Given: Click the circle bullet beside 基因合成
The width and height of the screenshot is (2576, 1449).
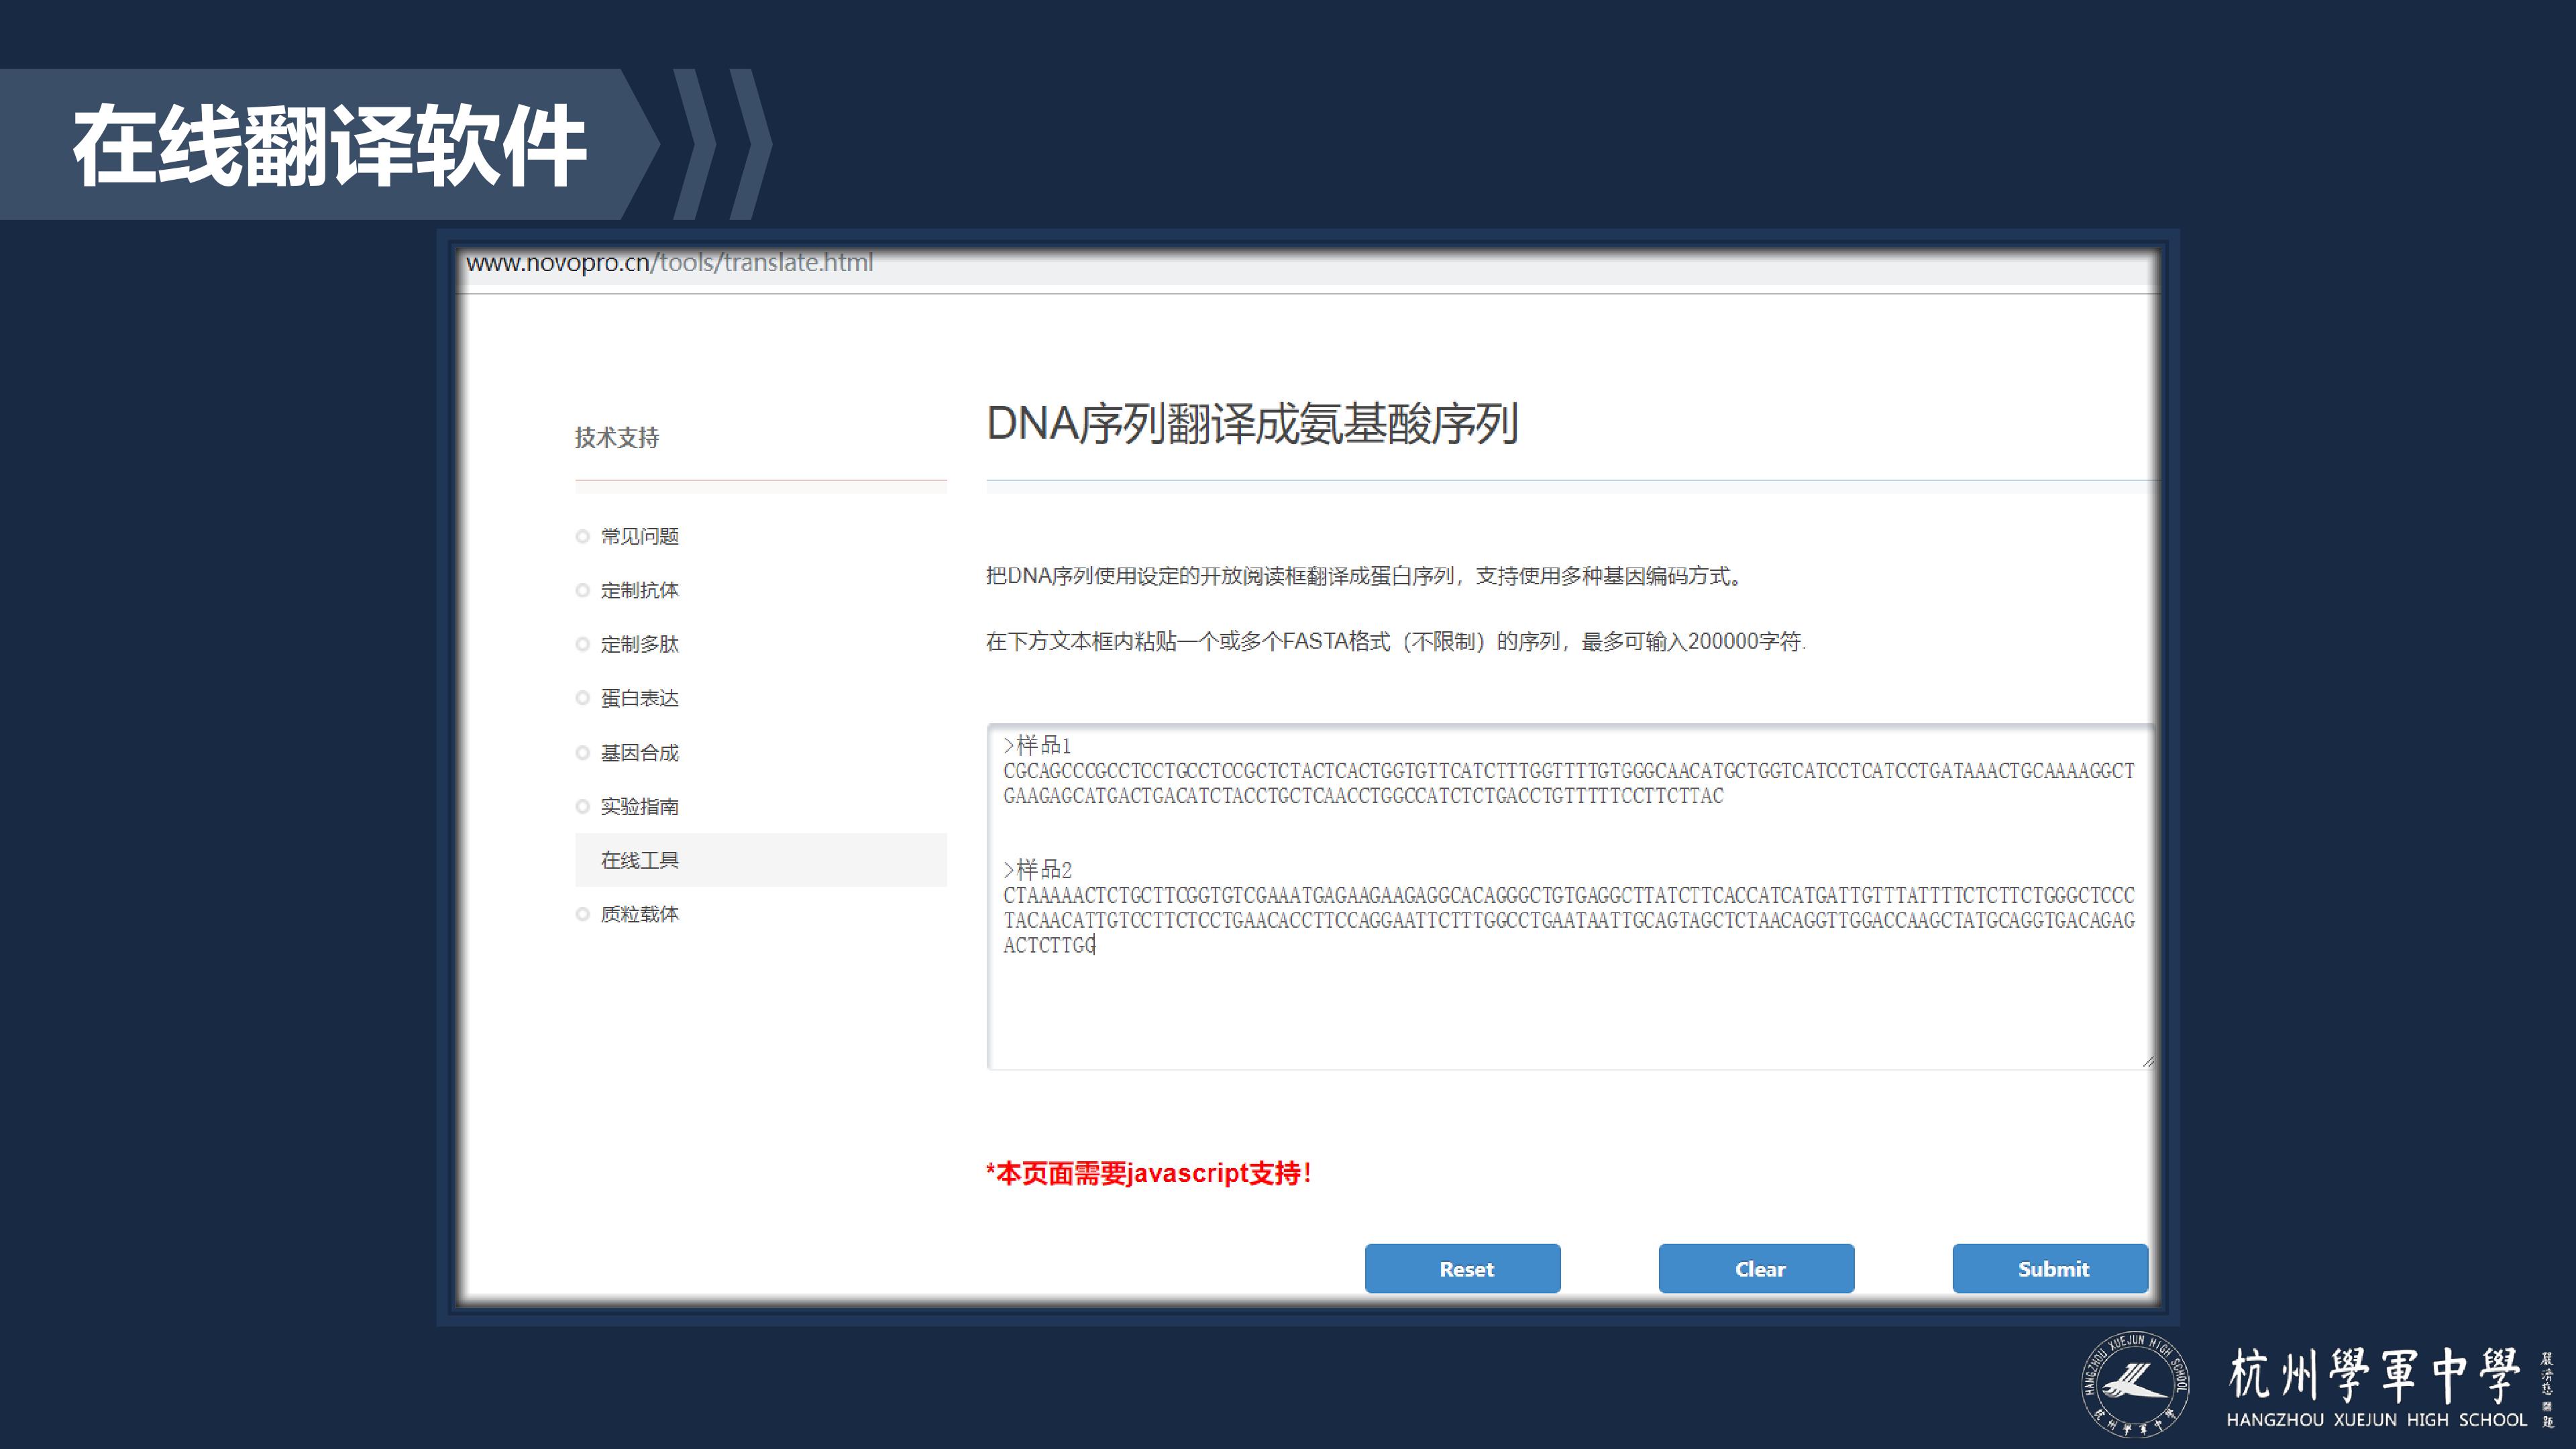Looking at the screenshot, I should point(582,753).
